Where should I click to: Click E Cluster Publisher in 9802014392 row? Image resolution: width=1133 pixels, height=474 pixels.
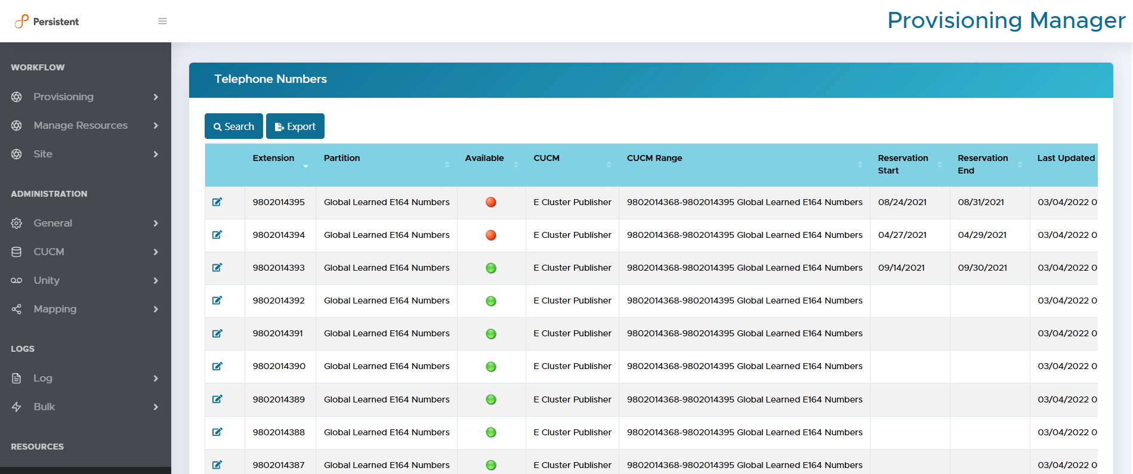tap(572, 300)
